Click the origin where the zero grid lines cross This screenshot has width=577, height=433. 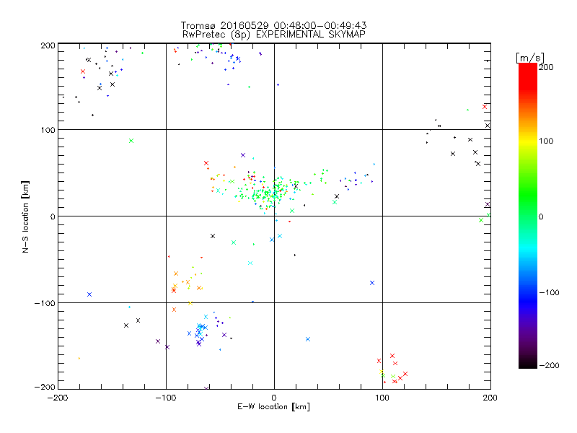pos(274,216)
